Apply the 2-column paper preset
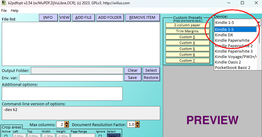This screenshot has width=262, height=137. click(x=188, y=25)
